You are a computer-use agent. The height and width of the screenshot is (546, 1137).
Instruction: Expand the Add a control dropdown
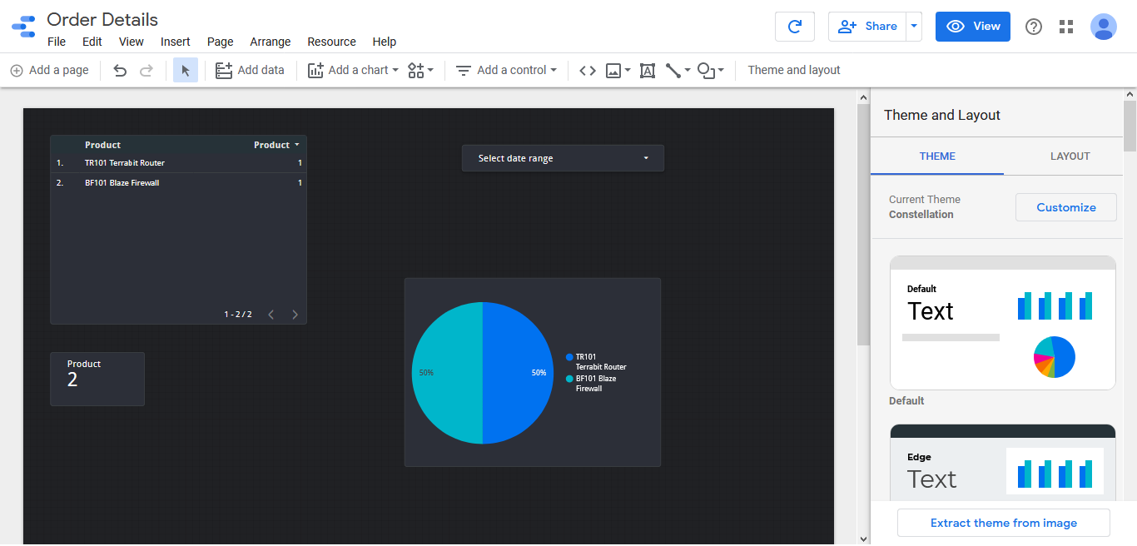506,71
